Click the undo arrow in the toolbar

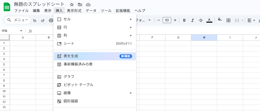[35, 20]
